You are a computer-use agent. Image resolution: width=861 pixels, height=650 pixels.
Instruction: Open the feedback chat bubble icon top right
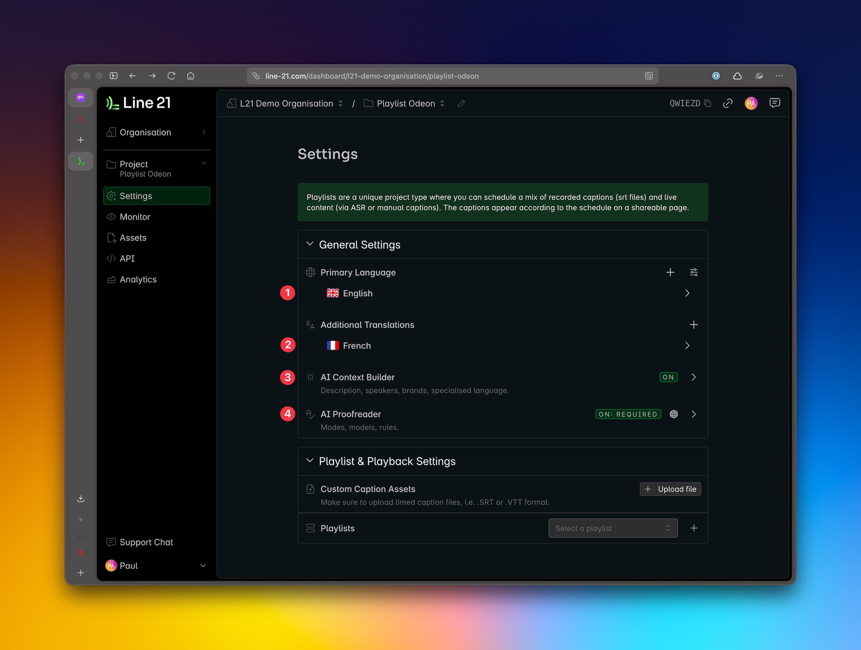pyautogui.click(x=774, y=103)
